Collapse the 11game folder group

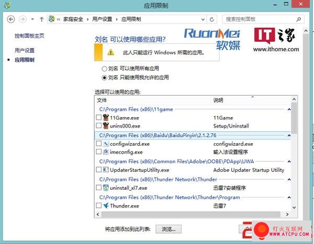pos(289,109)
